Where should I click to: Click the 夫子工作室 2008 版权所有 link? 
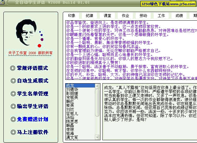coord(30,53)
